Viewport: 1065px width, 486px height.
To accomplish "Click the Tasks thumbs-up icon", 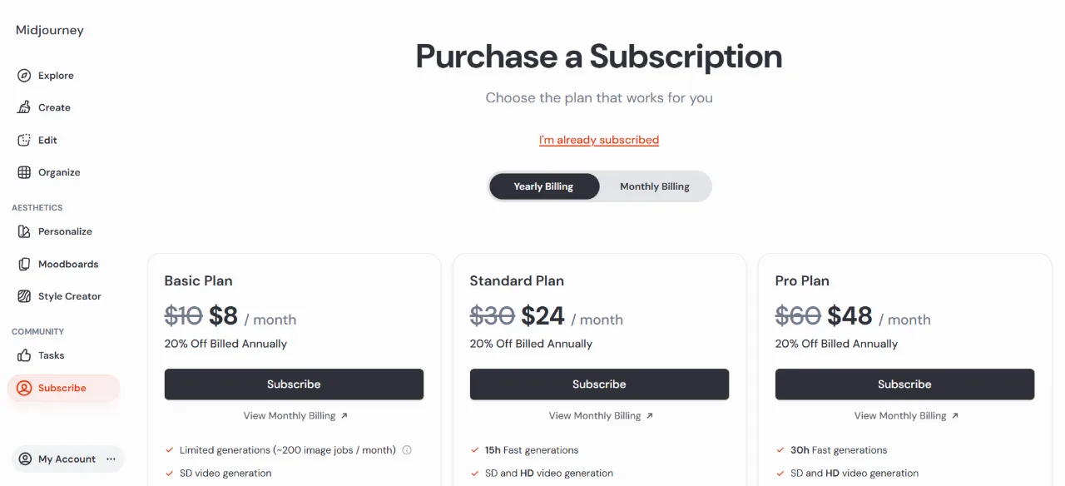I will (24, 355).
